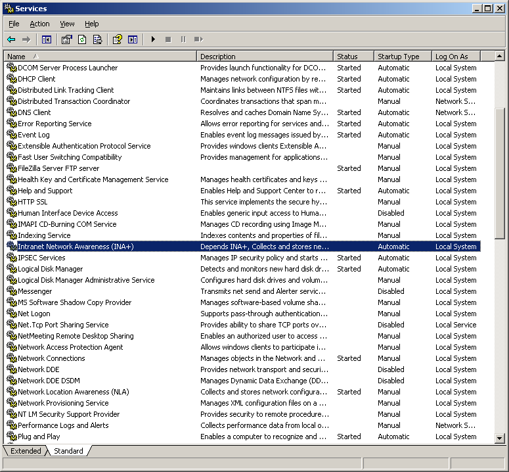Toggle the Show/Hide Console Tree icon
The image size is (509, 472).
pyautogui.click(x=47, y=39)
